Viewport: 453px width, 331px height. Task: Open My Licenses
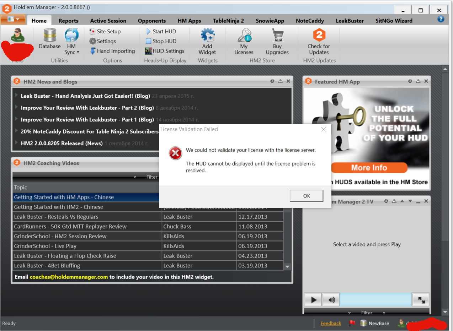point(244,42)
